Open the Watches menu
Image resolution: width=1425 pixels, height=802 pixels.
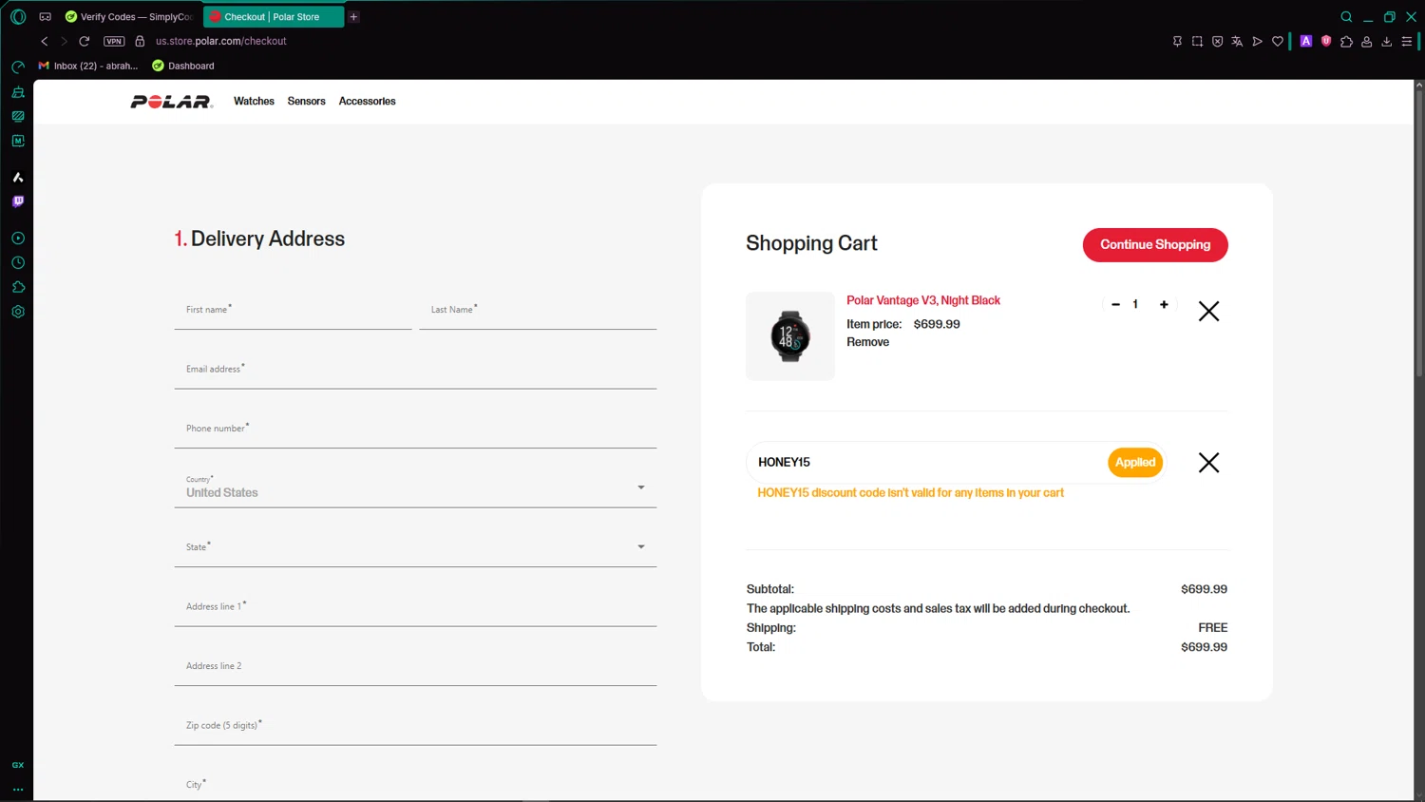254,101
